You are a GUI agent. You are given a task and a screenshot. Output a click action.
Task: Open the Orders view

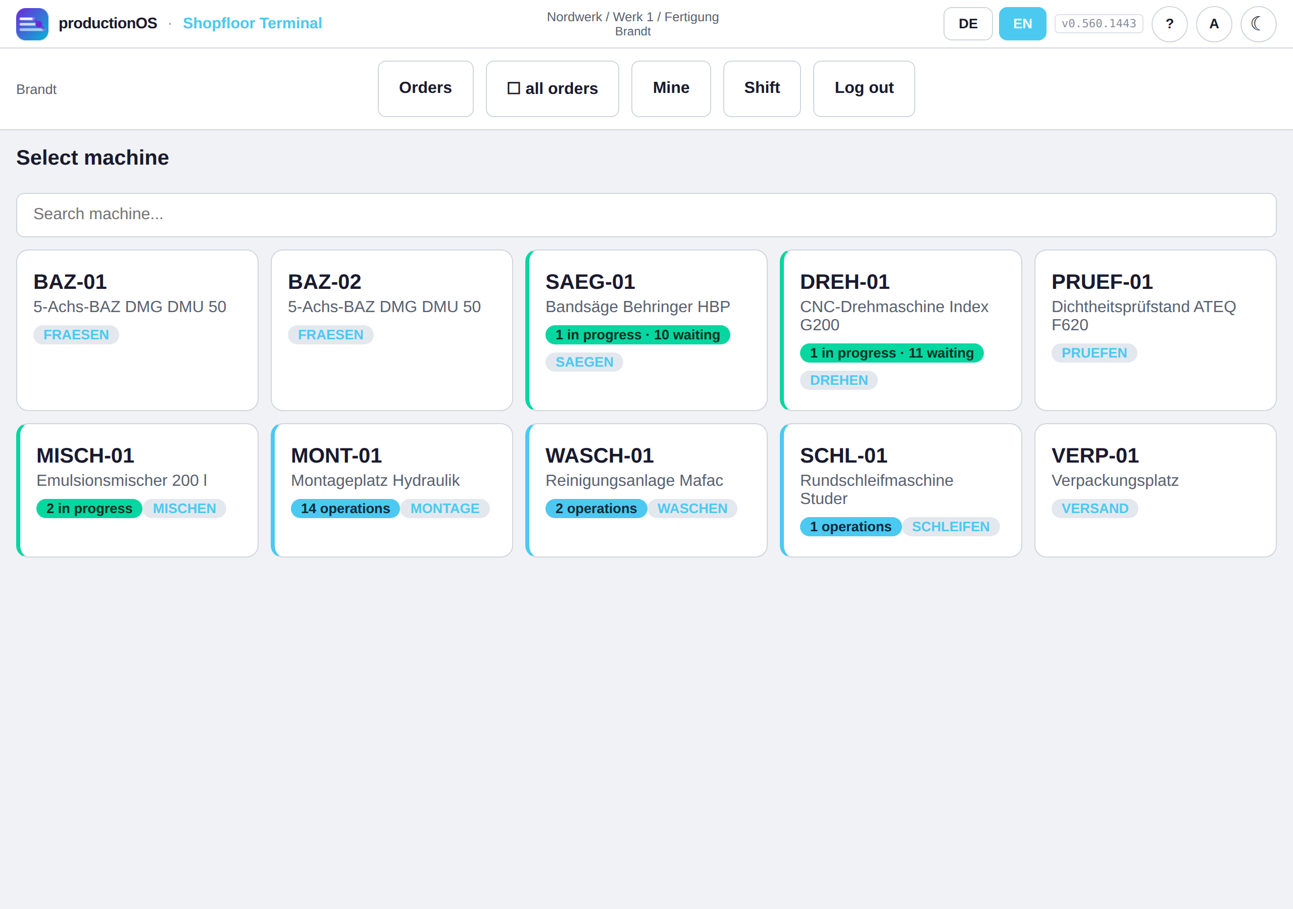click(x=425, y=88)
